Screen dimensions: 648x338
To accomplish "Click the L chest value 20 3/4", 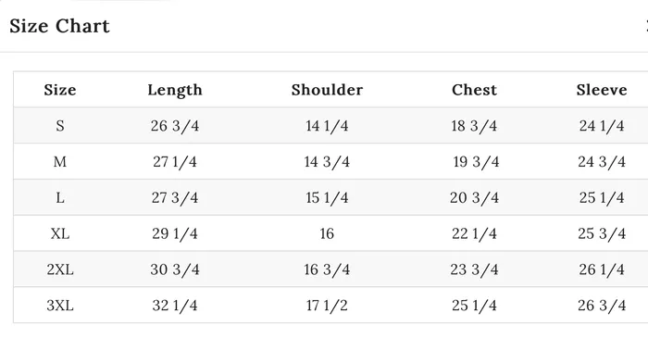I will click(x=474, y=197).
